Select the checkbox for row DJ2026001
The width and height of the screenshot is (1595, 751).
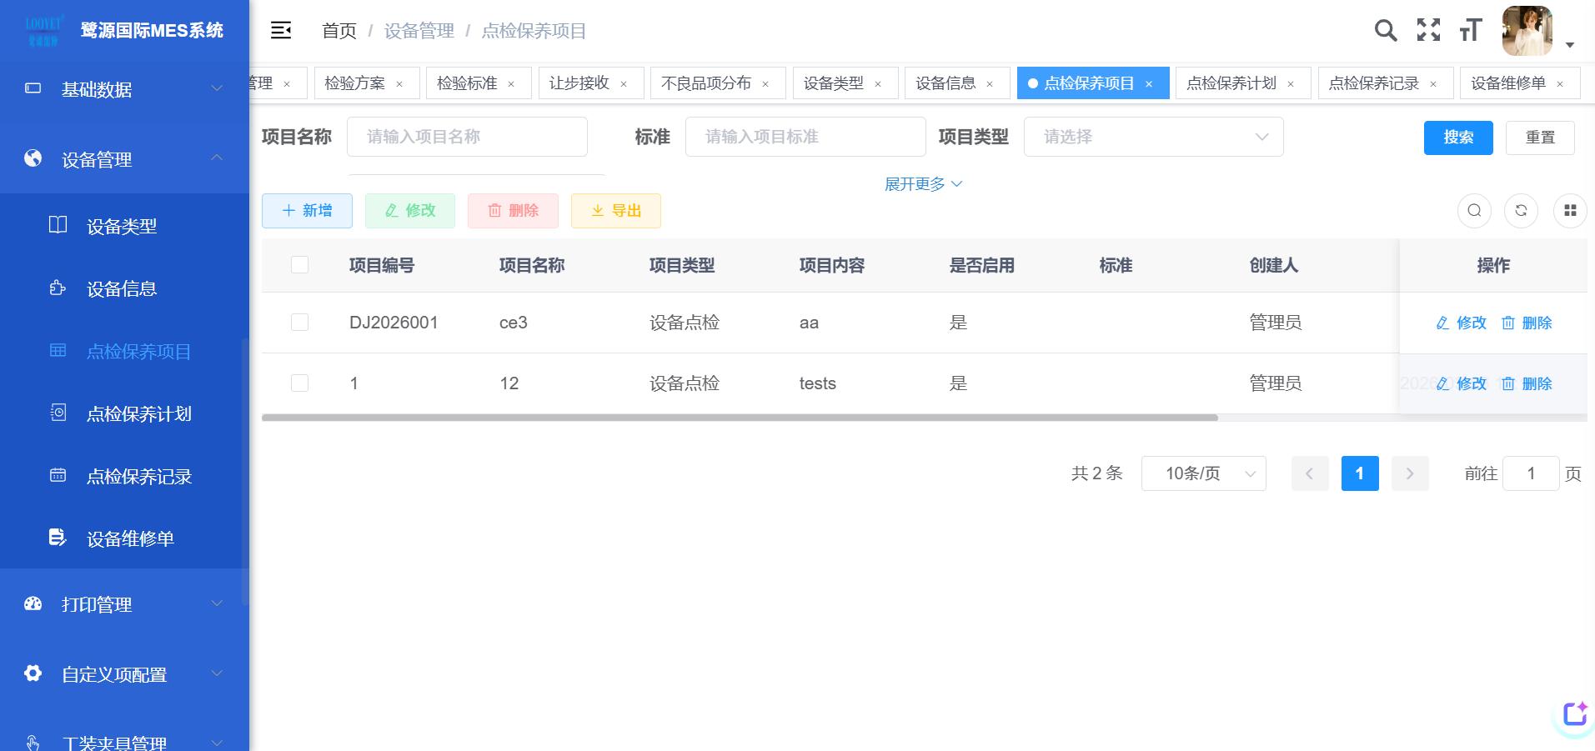tap(299, 323)
